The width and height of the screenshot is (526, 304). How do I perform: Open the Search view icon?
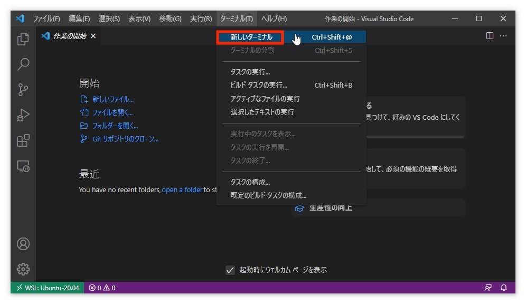23,64
